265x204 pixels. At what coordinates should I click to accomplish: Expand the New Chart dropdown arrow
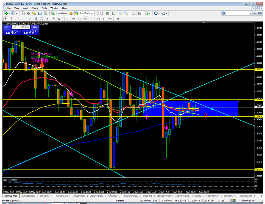[9, 13]
